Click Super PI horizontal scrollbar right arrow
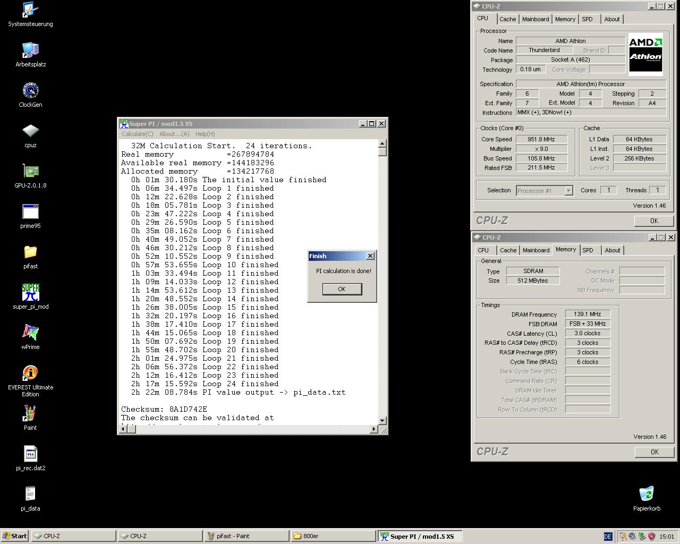This screenshot has width=680, height=544. pyautogui.click(x=373, y=429)
